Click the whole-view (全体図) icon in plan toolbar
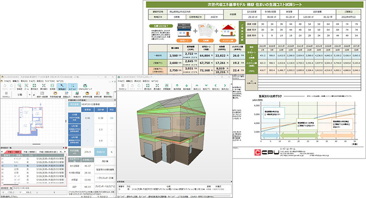The image size is (366, 198). (x=52, y=87)
